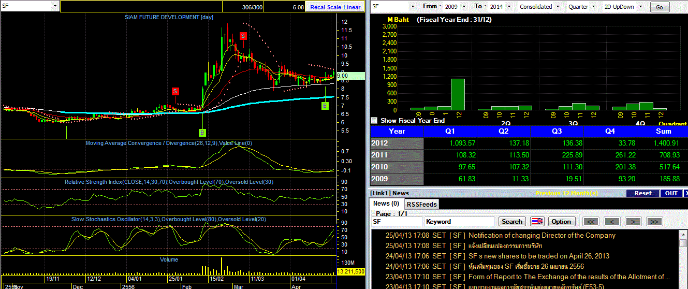
Task: Click the Q1 column header
Action: (450, 132)
